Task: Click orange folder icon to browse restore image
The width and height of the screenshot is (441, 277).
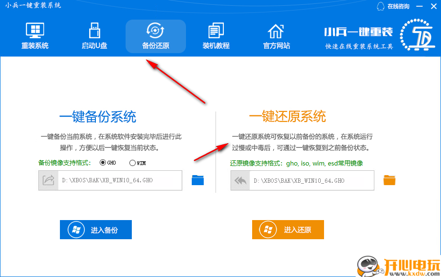Action: pyautogui.click(x=389, y=180)
